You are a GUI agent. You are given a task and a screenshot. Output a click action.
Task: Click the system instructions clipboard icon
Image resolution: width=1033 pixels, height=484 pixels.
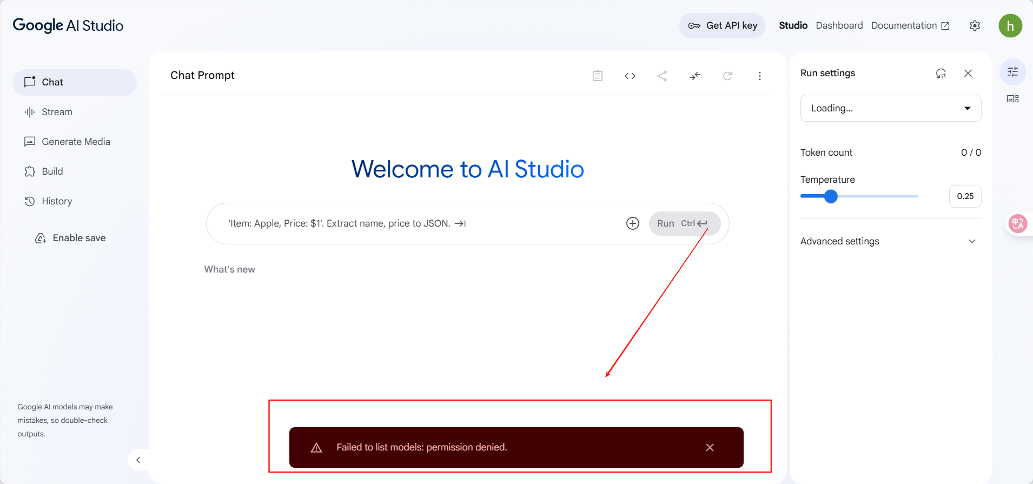coord(598,76)
